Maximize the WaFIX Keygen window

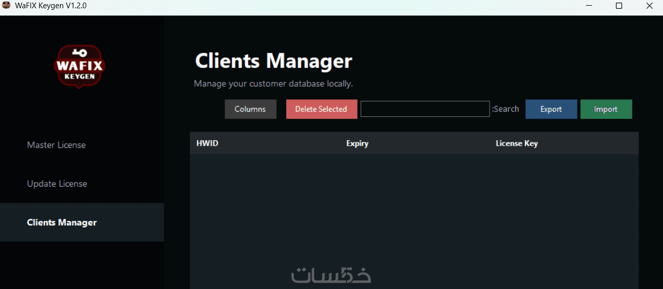click(619, 6)
